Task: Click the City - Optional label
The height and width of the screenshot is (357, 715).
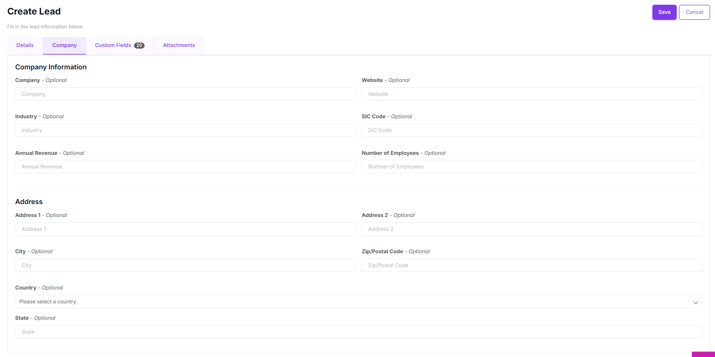Action: tap(34, 251)
